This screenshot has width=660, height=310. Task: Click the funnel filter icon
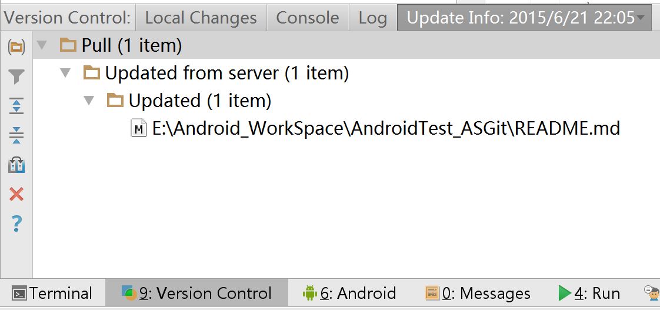pyautogui.click(x=16, y=76)
